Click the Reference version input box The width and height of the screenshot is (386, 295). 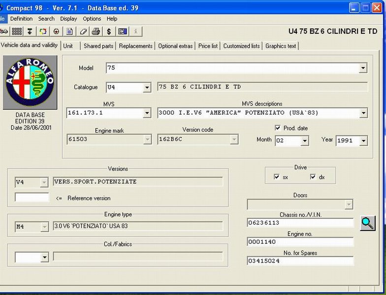[32, 198]
